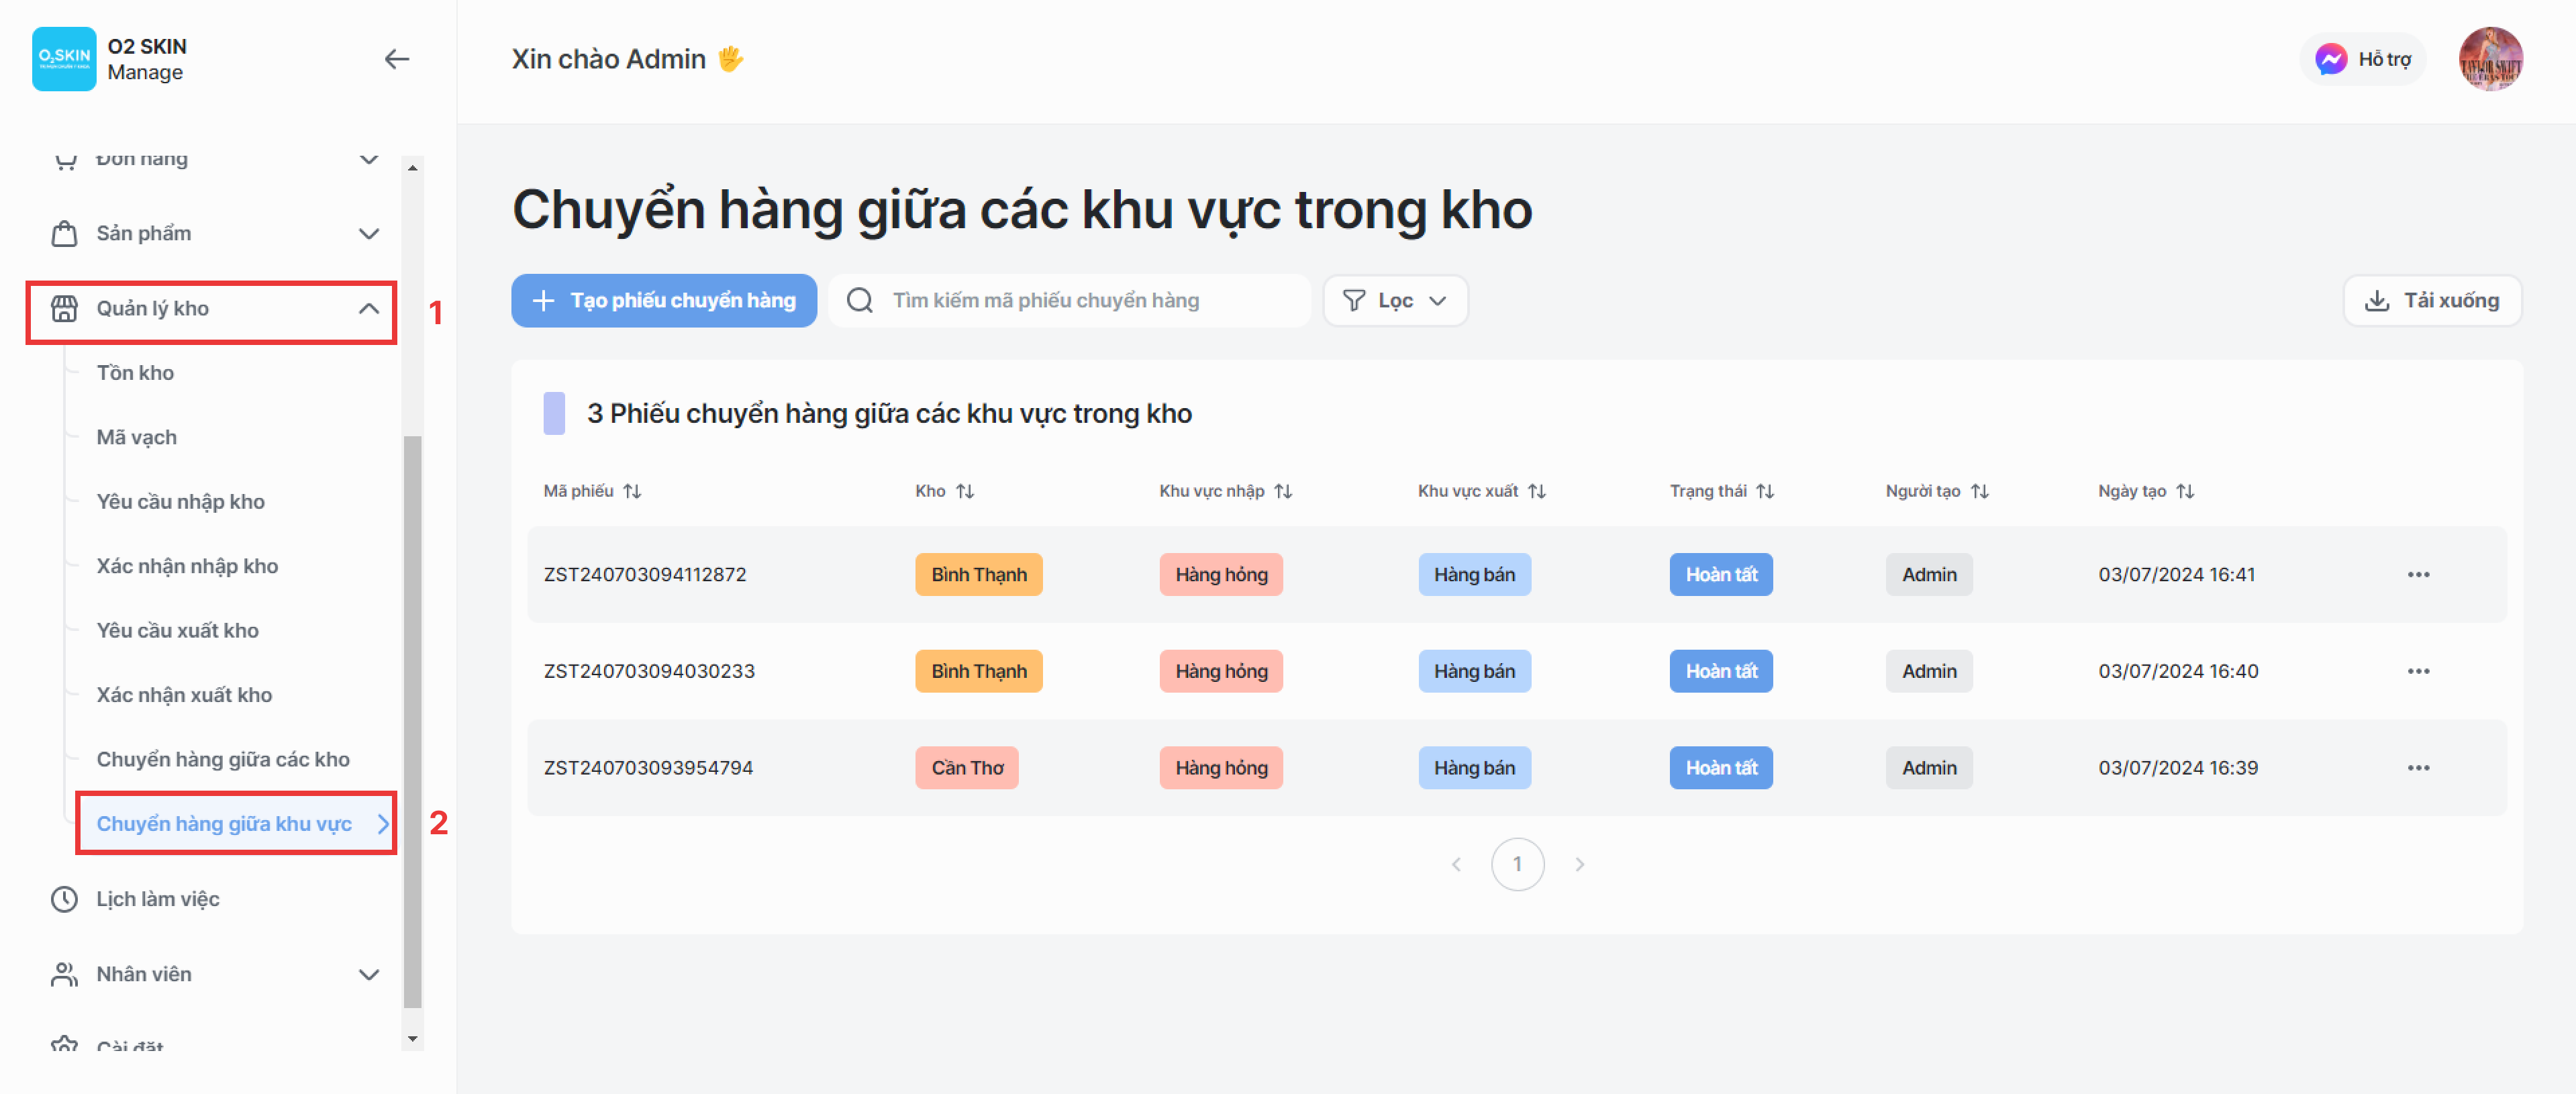The height and width of the screenshot is (1094, 2576).
Task: Collapse the sidebar with the back arrow
Action: pos(396,59)
